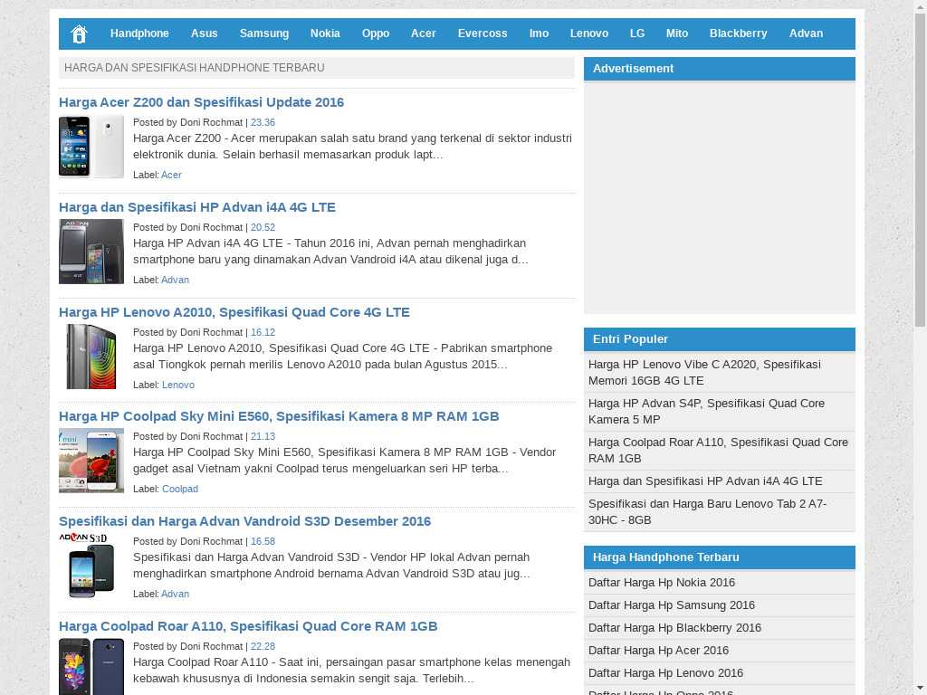Open the Blackberry navbar category
The image size is (927, 695).
[739, 33]
